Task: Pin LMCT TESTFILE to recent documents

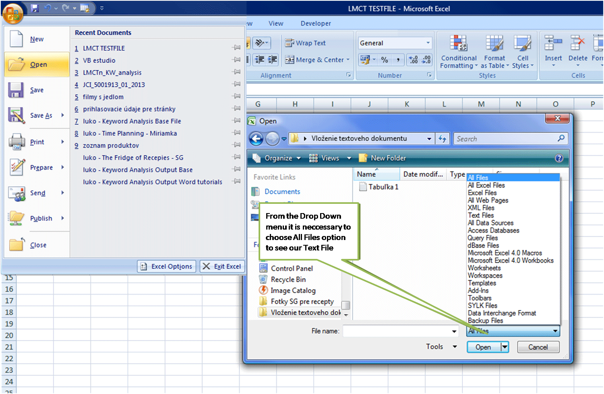Action: [237, 48]
